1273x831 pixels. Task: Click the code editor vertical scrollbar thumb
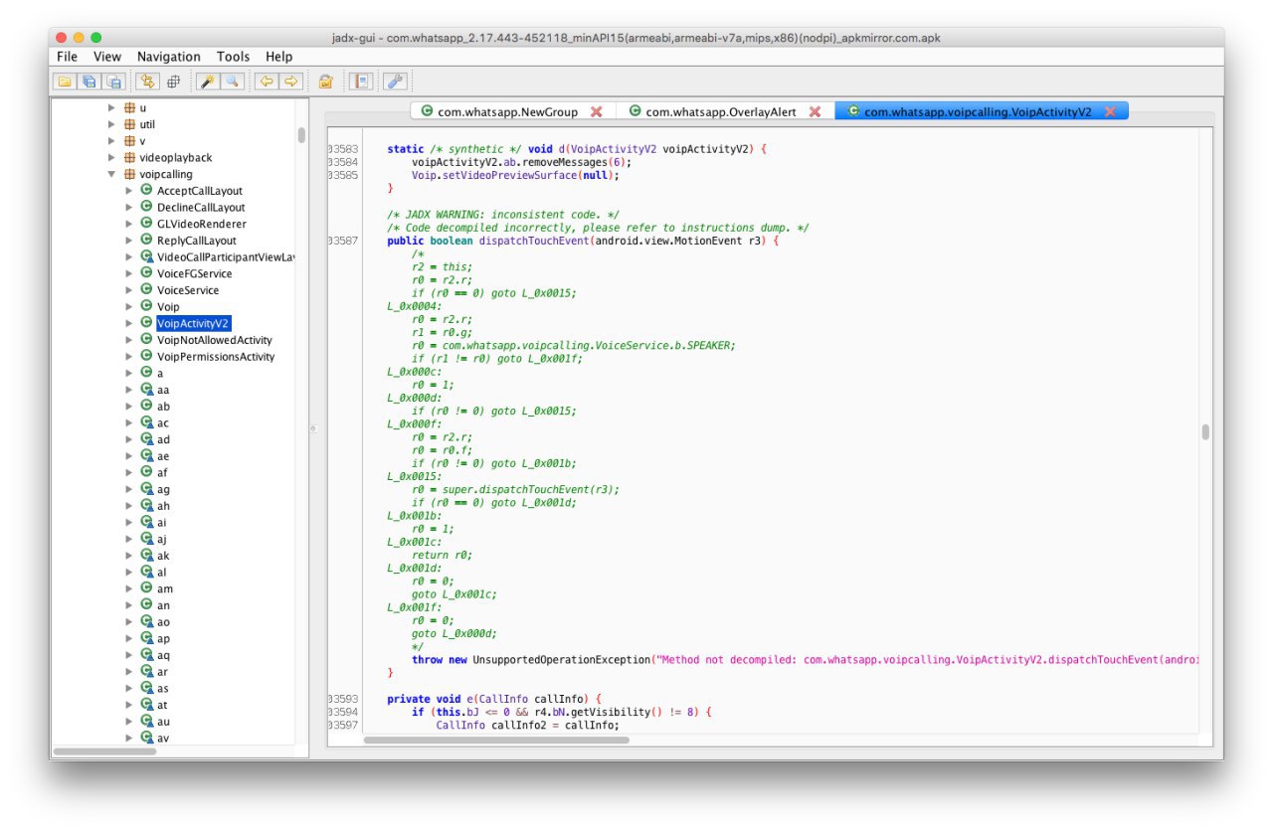(x=1205, y=431)
